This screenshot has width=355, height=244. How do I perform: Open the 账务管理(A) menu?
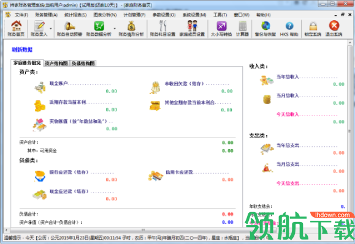[46, 15]
